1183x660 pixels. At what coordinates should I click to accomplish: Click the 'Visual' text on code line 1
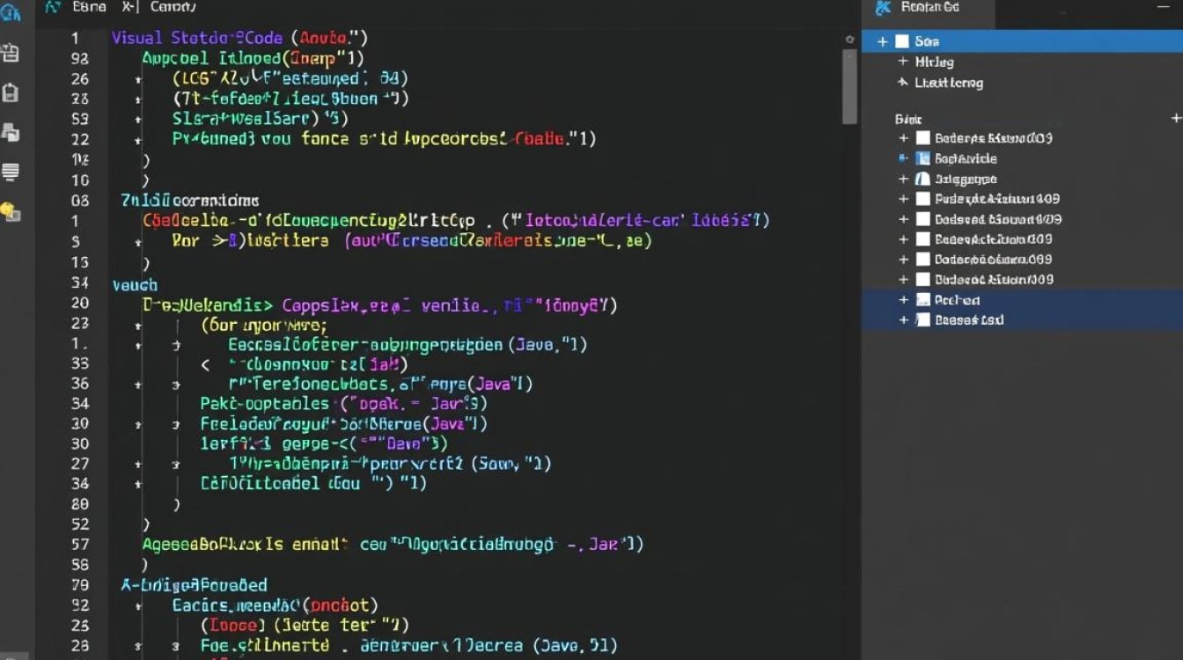[137, 38]
